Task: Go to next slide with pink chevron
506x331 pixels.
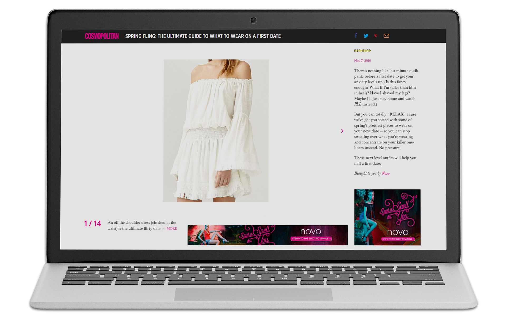Action: coord(342,131)
